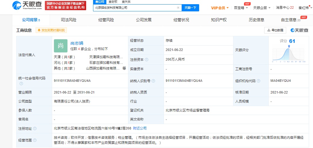Switch to 查公司 search tab
313x148 pixels.
click(99, 2)
